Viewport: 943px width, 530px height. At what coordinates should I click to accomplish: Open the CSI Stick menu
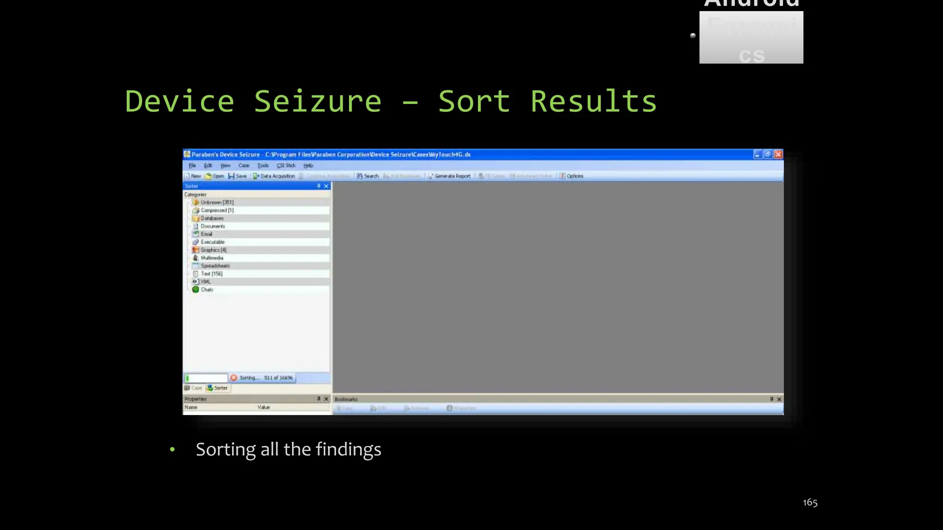click(286, 166)
